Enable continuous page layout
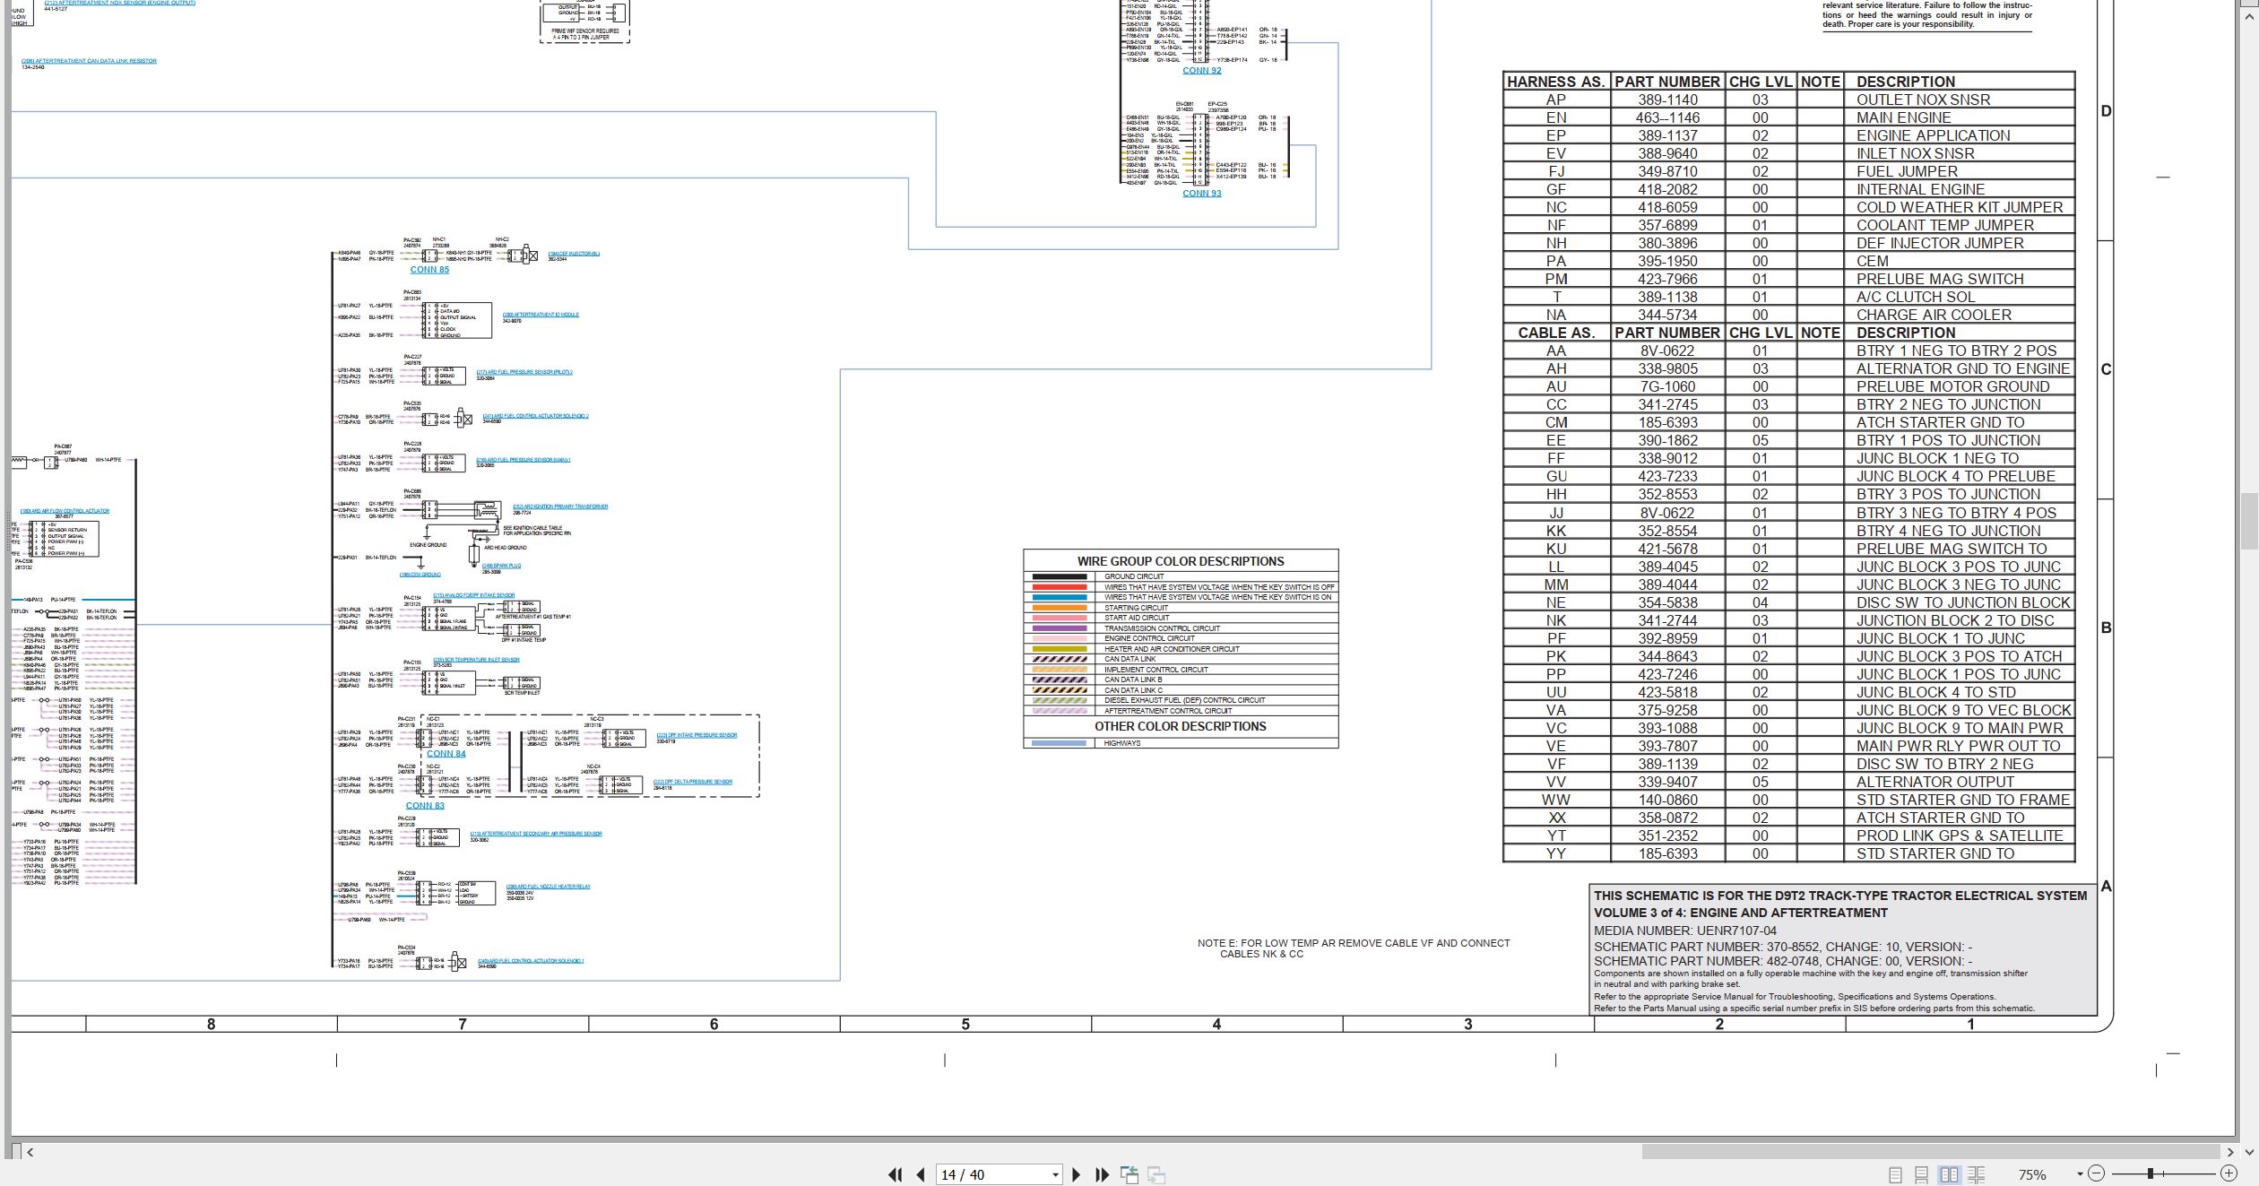 (1922, 1174)
